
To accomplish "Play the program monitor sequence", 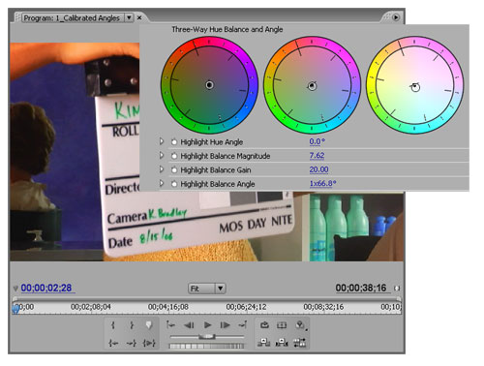I will click(207, 325).
